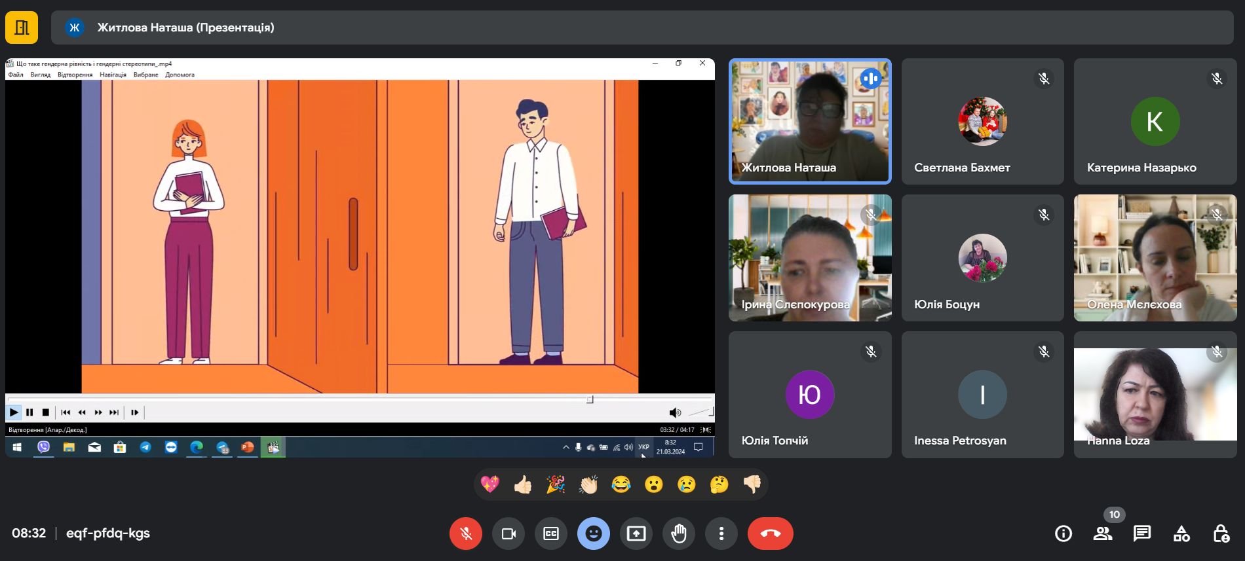The height and width of the screenshot is (561, 1245).
Task: Click the emoji reactions button
Action: tap(593, 534)
